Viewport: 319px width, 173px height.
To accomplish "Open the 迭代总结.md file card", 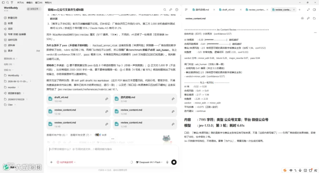I will pos(145,99).
